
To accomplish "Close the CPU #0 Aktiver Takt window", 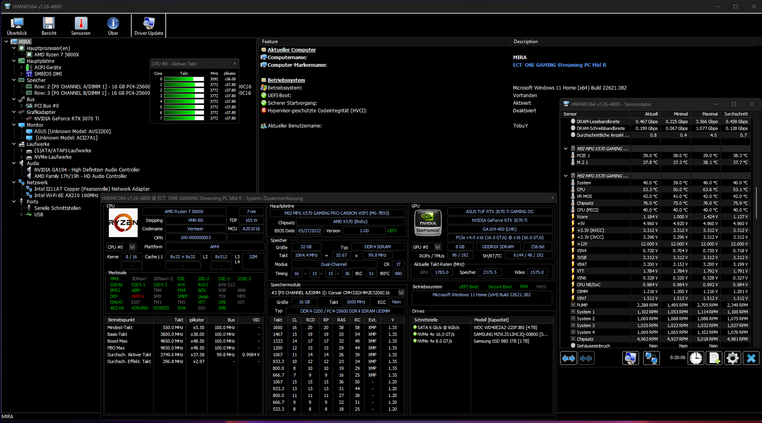I will 235,64.
